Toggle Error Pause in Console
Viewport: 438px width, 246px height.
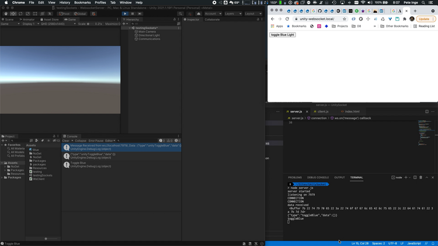click(95, 140)
